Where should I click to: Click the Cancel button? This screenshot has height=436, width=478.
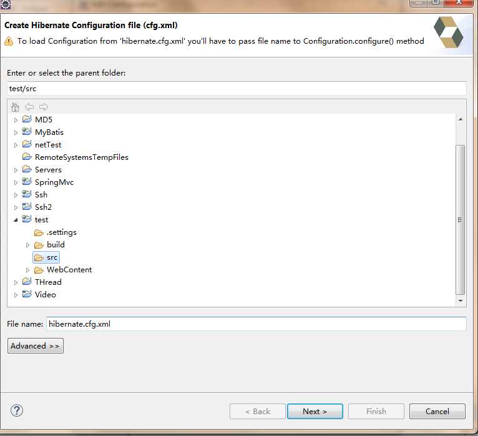pos(437,411)
